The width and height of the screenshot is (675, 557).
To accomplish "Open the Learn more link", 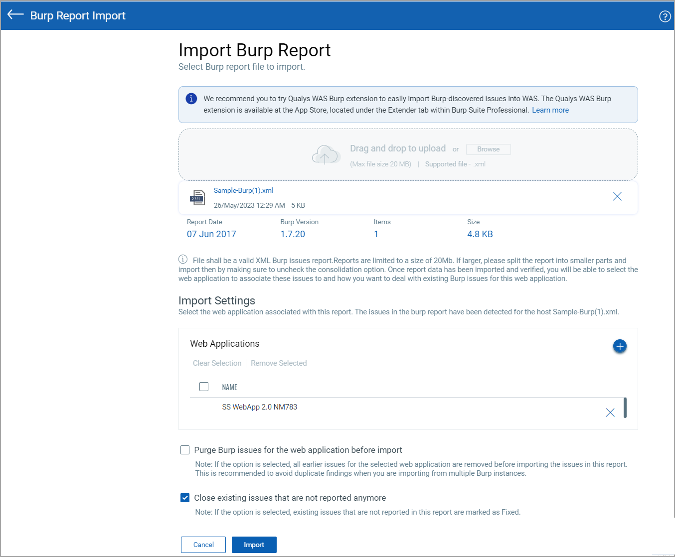I will [x=550, y=110].
